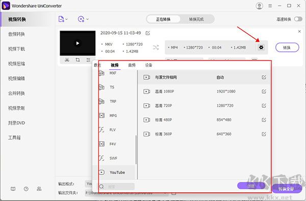Play the video thumbnail preview
Viewport: 306px width, 201px height.
(x=78, y=43)
